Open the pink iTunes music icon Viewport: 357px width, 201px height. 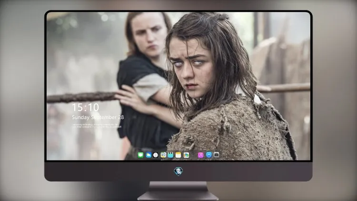tap(200, 155)
